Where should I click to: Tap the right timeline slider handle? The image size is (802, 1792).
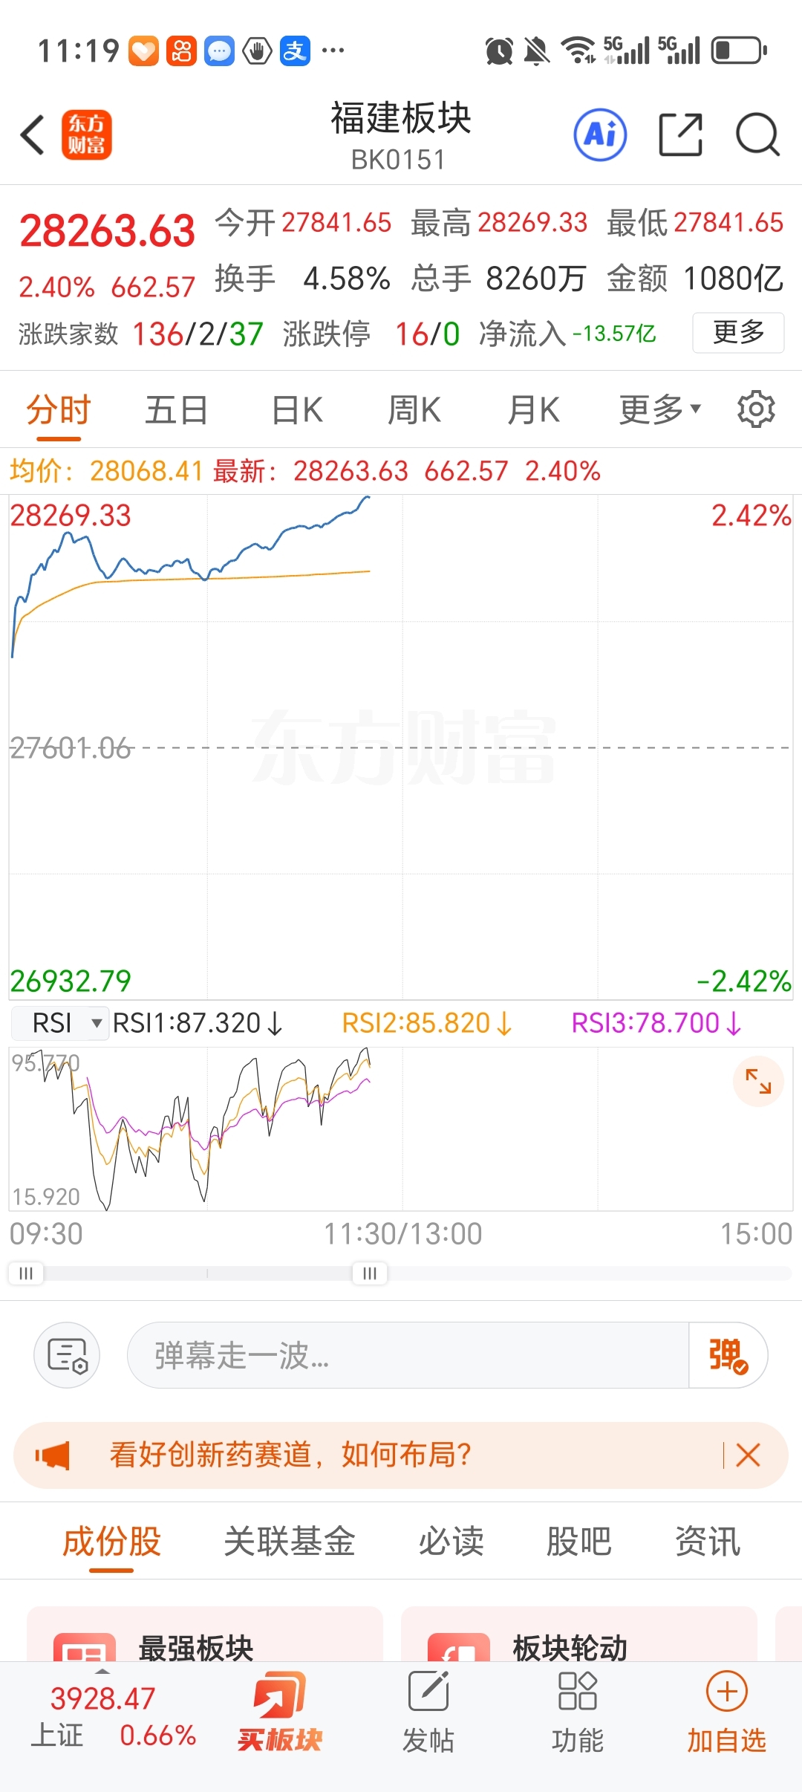pos(369,1273)
